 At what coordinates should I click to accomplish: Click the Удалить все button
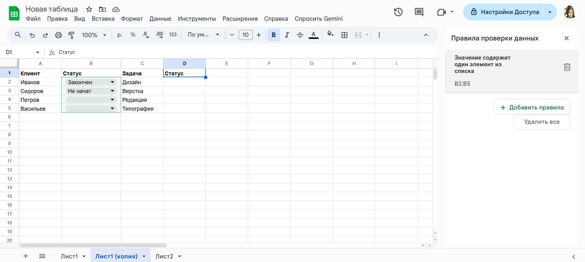[x=542, y=122]
